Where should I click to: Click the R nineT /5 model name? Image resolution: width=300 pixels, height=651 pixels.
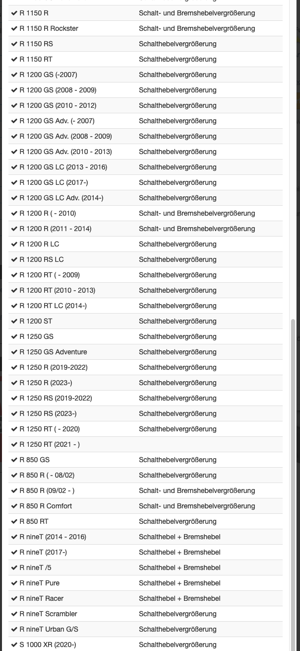click(35, 568)
